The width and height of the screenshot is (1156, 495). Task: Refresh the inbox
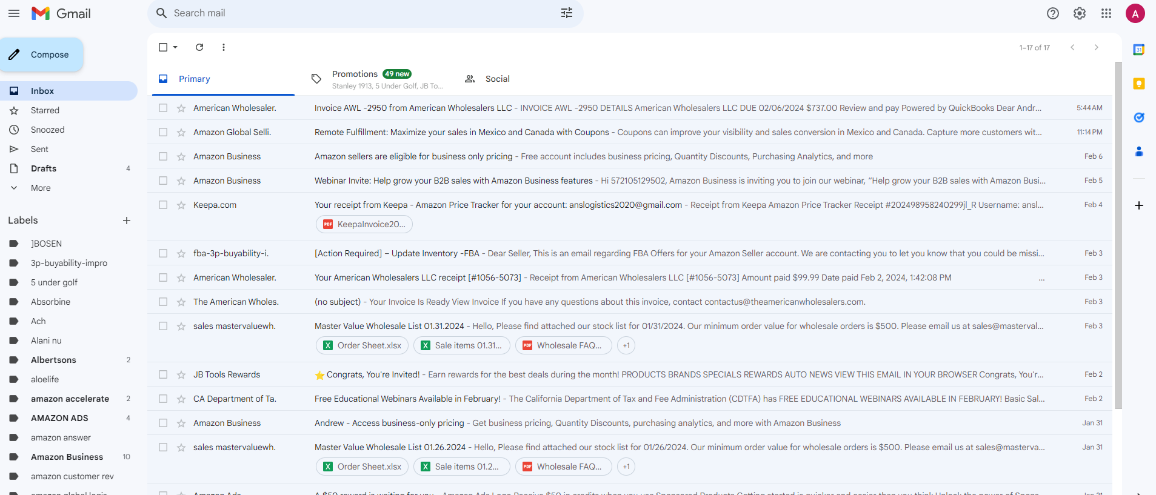coord(199,47)
